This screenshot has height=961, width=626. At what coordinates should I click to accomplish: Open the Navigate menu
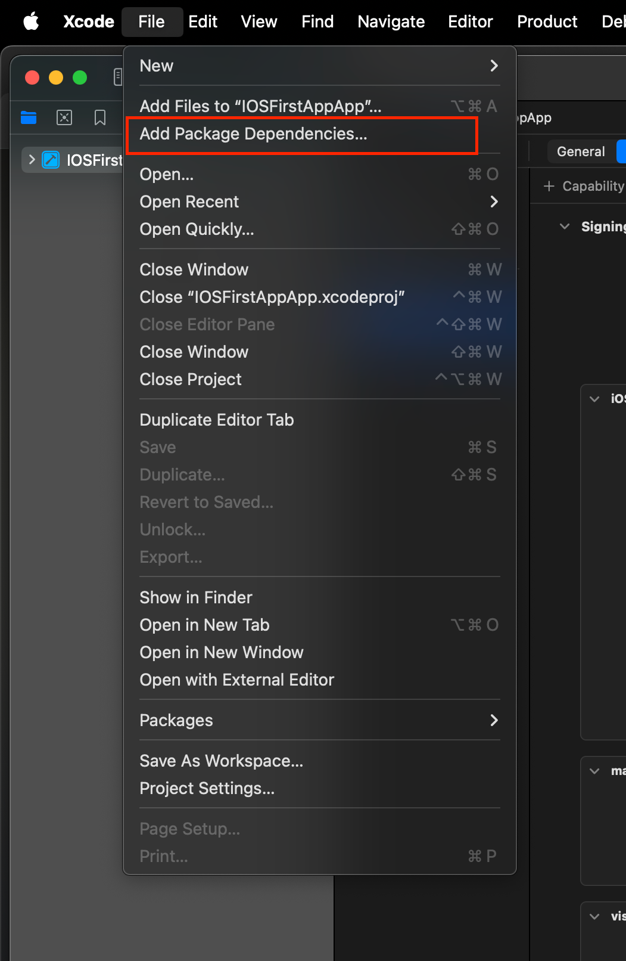(x=391, y=21)
